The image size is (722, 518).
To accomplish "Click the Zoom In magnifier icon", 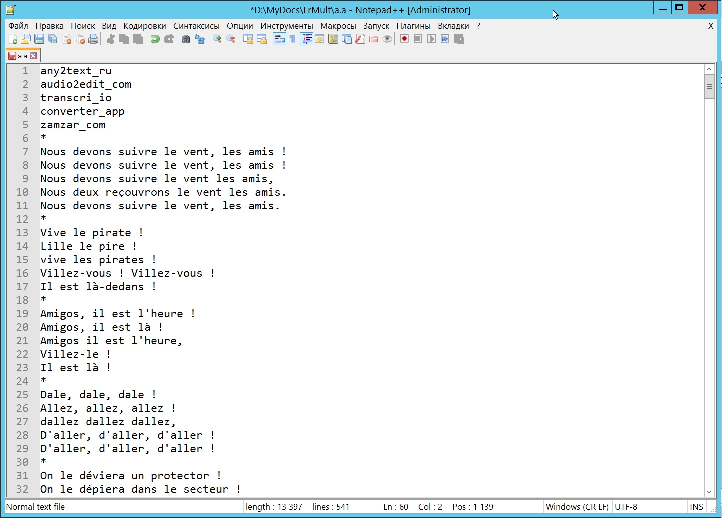I will (217, 39).
